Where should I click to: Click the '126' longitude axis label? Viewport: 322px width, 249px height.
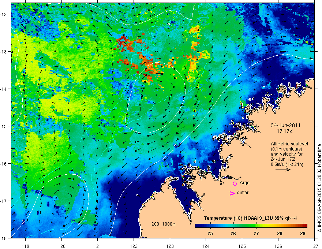pyautogui.click(x=278, y=246)
